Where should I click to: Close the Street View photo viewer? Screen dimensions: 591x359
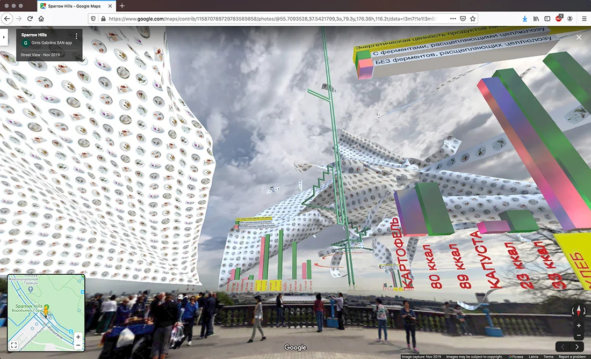point(579,37)
